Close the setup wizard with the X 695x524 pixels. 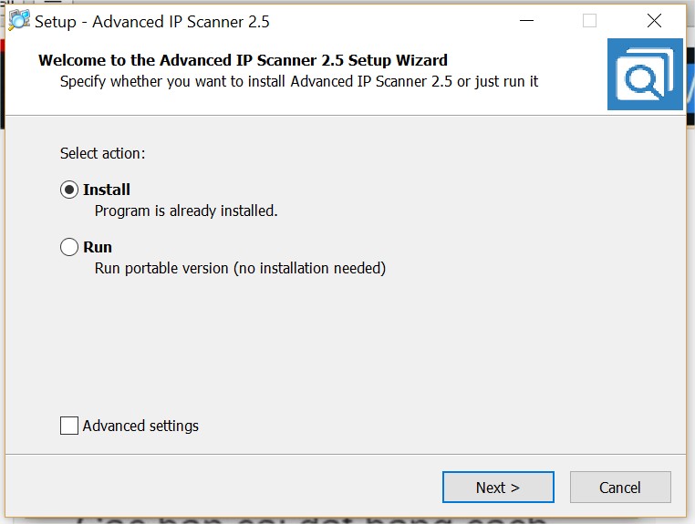click(654, 21)
